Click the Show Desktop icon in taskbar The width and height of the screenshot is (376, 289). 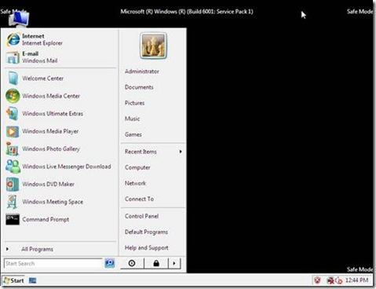(33, 280)
